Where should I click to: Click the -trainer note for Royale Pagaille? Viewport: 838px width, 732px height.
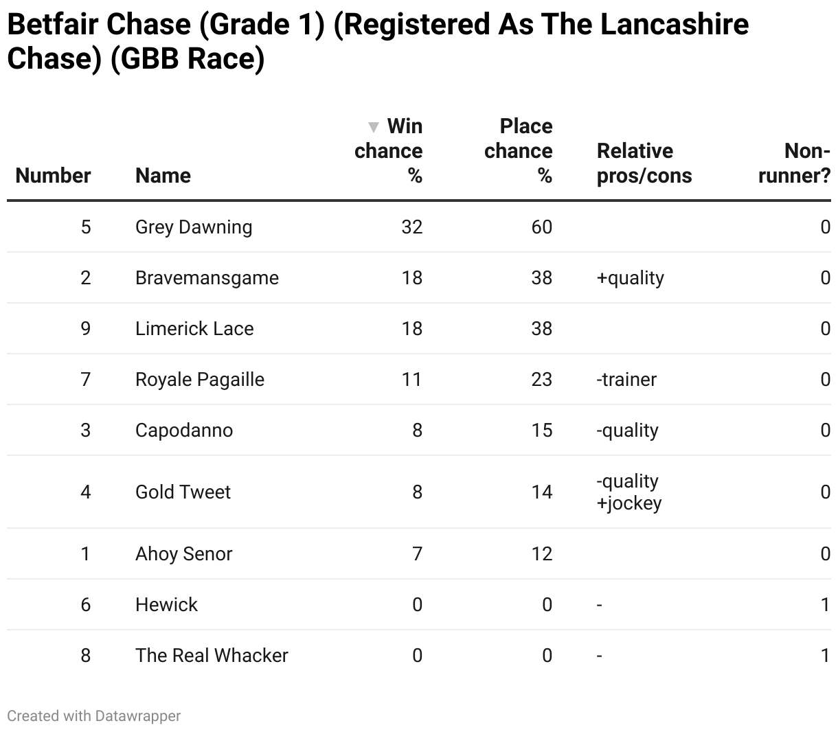(626, 380)
